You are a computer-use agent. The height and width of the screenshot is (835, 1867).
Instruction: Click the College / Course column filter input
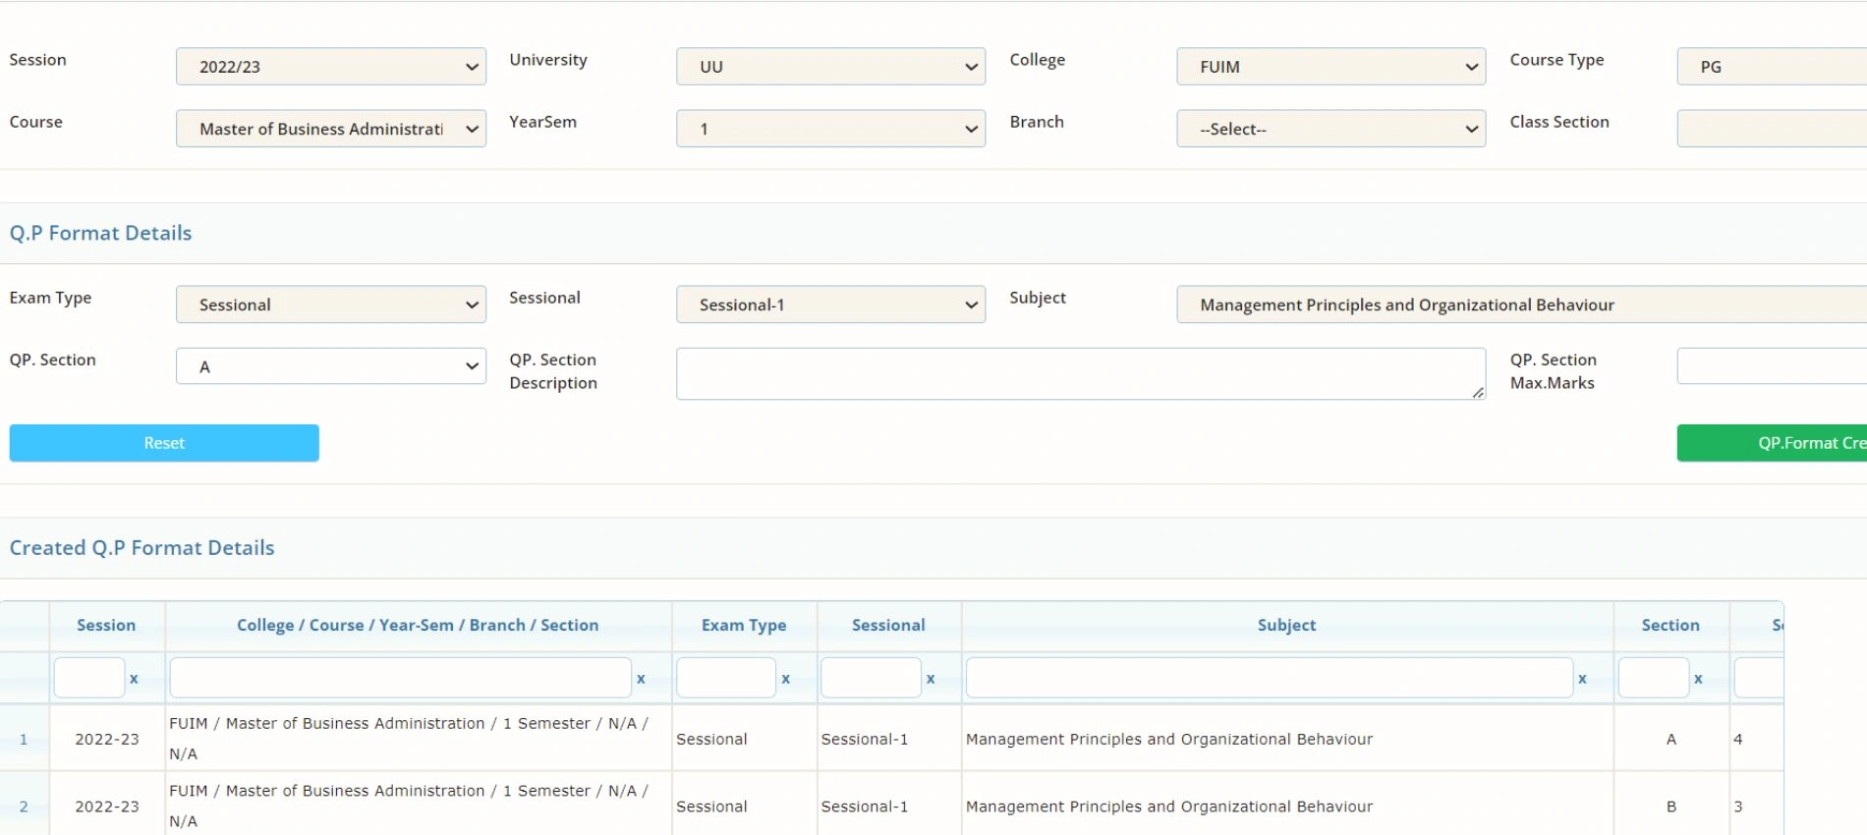pyautogui.click(x=400, y=678)
